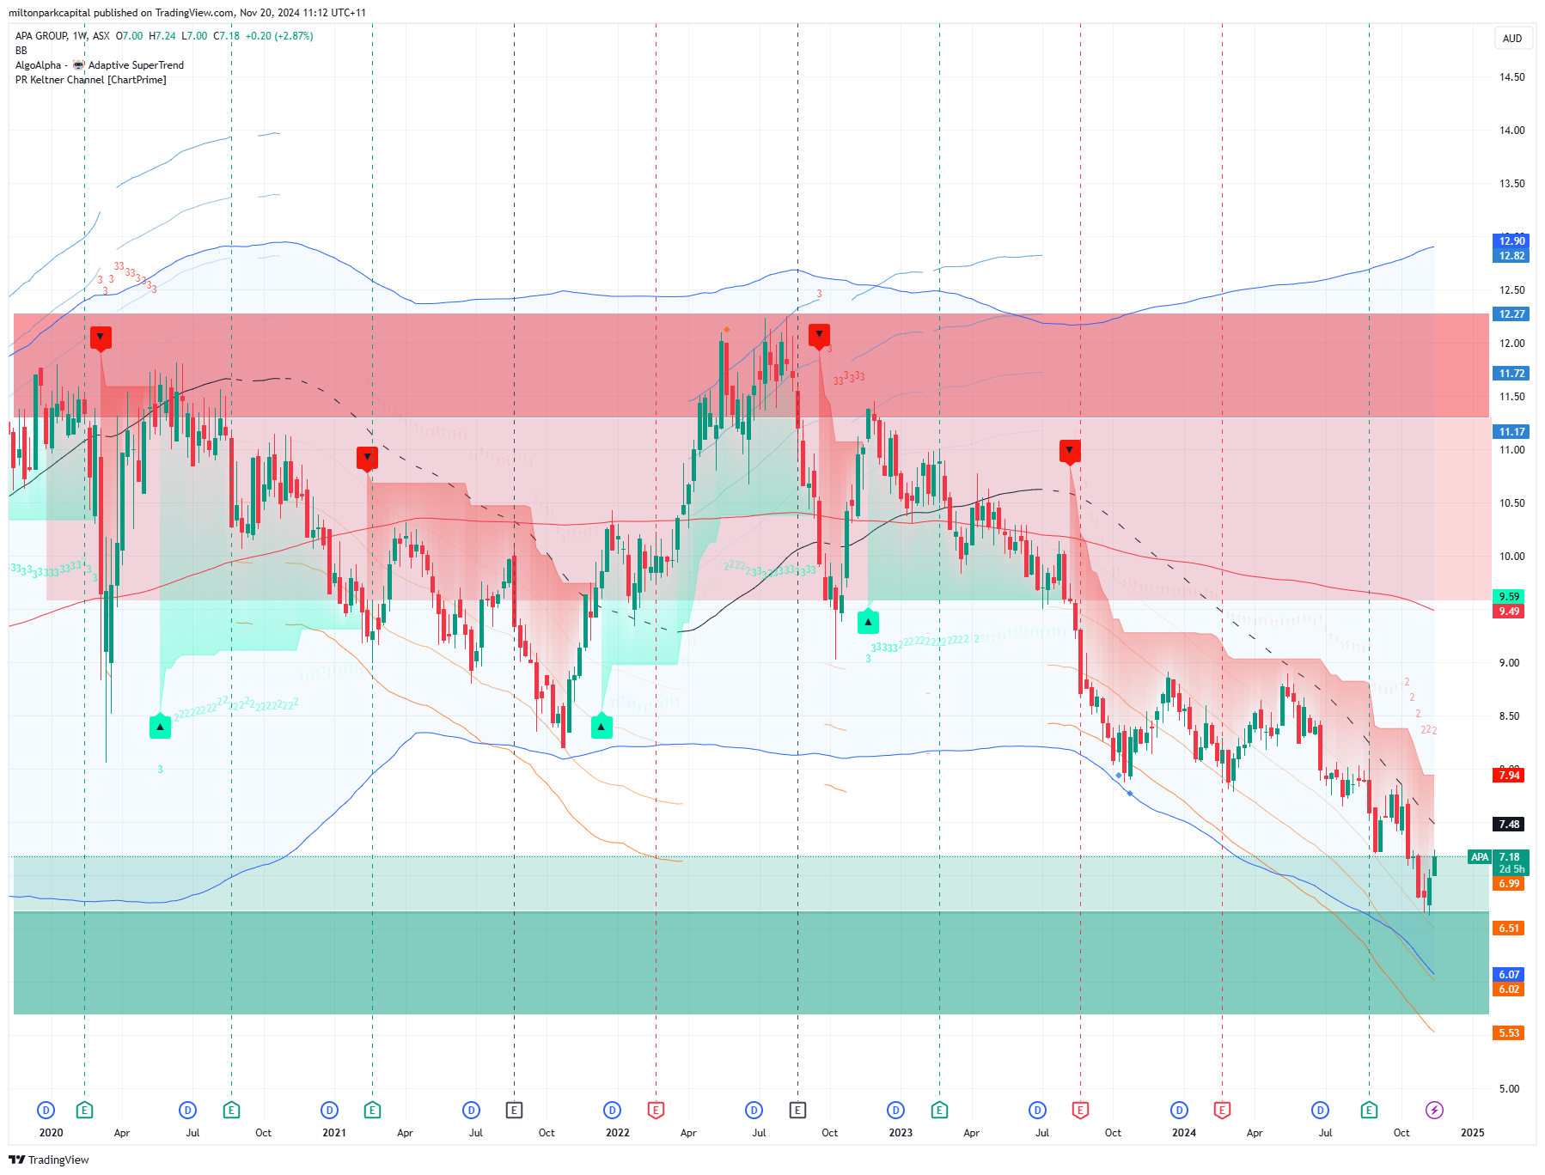Viewport: 1545px width, 1175px height.
Task: Click the blue 6.07 price label
Action: 1509,975
